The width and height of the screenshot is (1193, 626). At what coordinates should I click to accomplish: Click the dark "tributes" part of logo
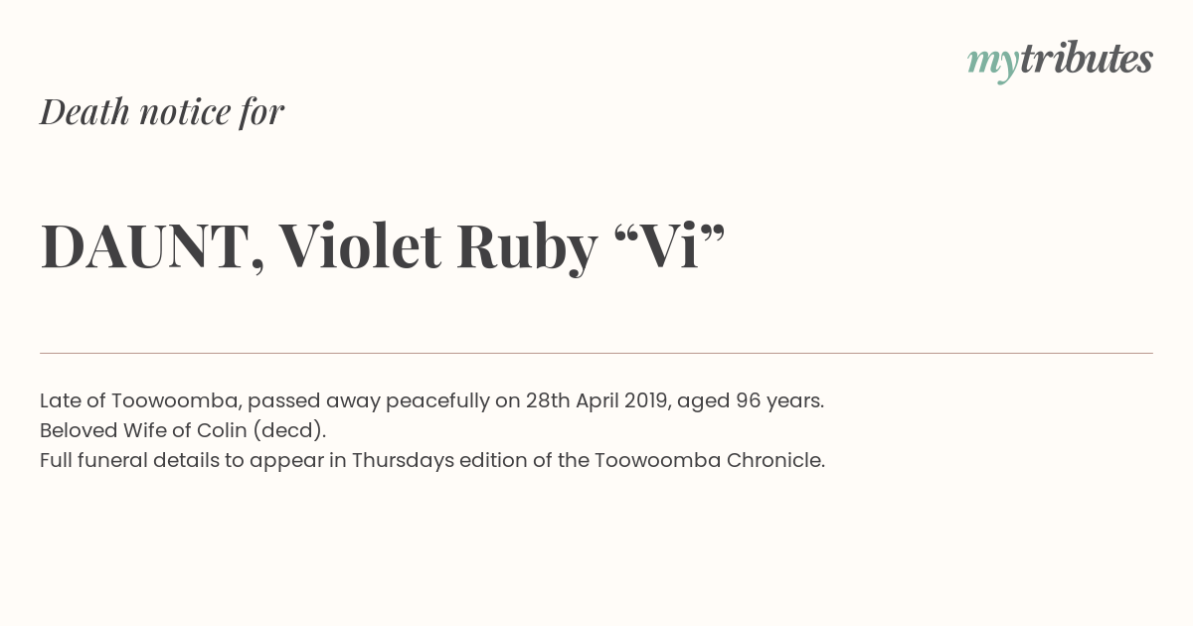coord(1086,59)
